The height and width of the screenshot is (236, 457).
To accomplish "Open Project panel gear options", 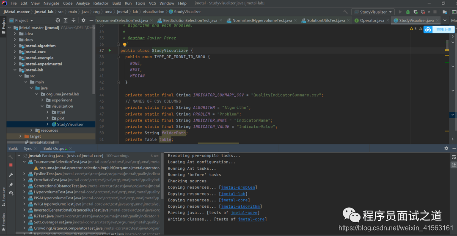I will tap(83, 20).
